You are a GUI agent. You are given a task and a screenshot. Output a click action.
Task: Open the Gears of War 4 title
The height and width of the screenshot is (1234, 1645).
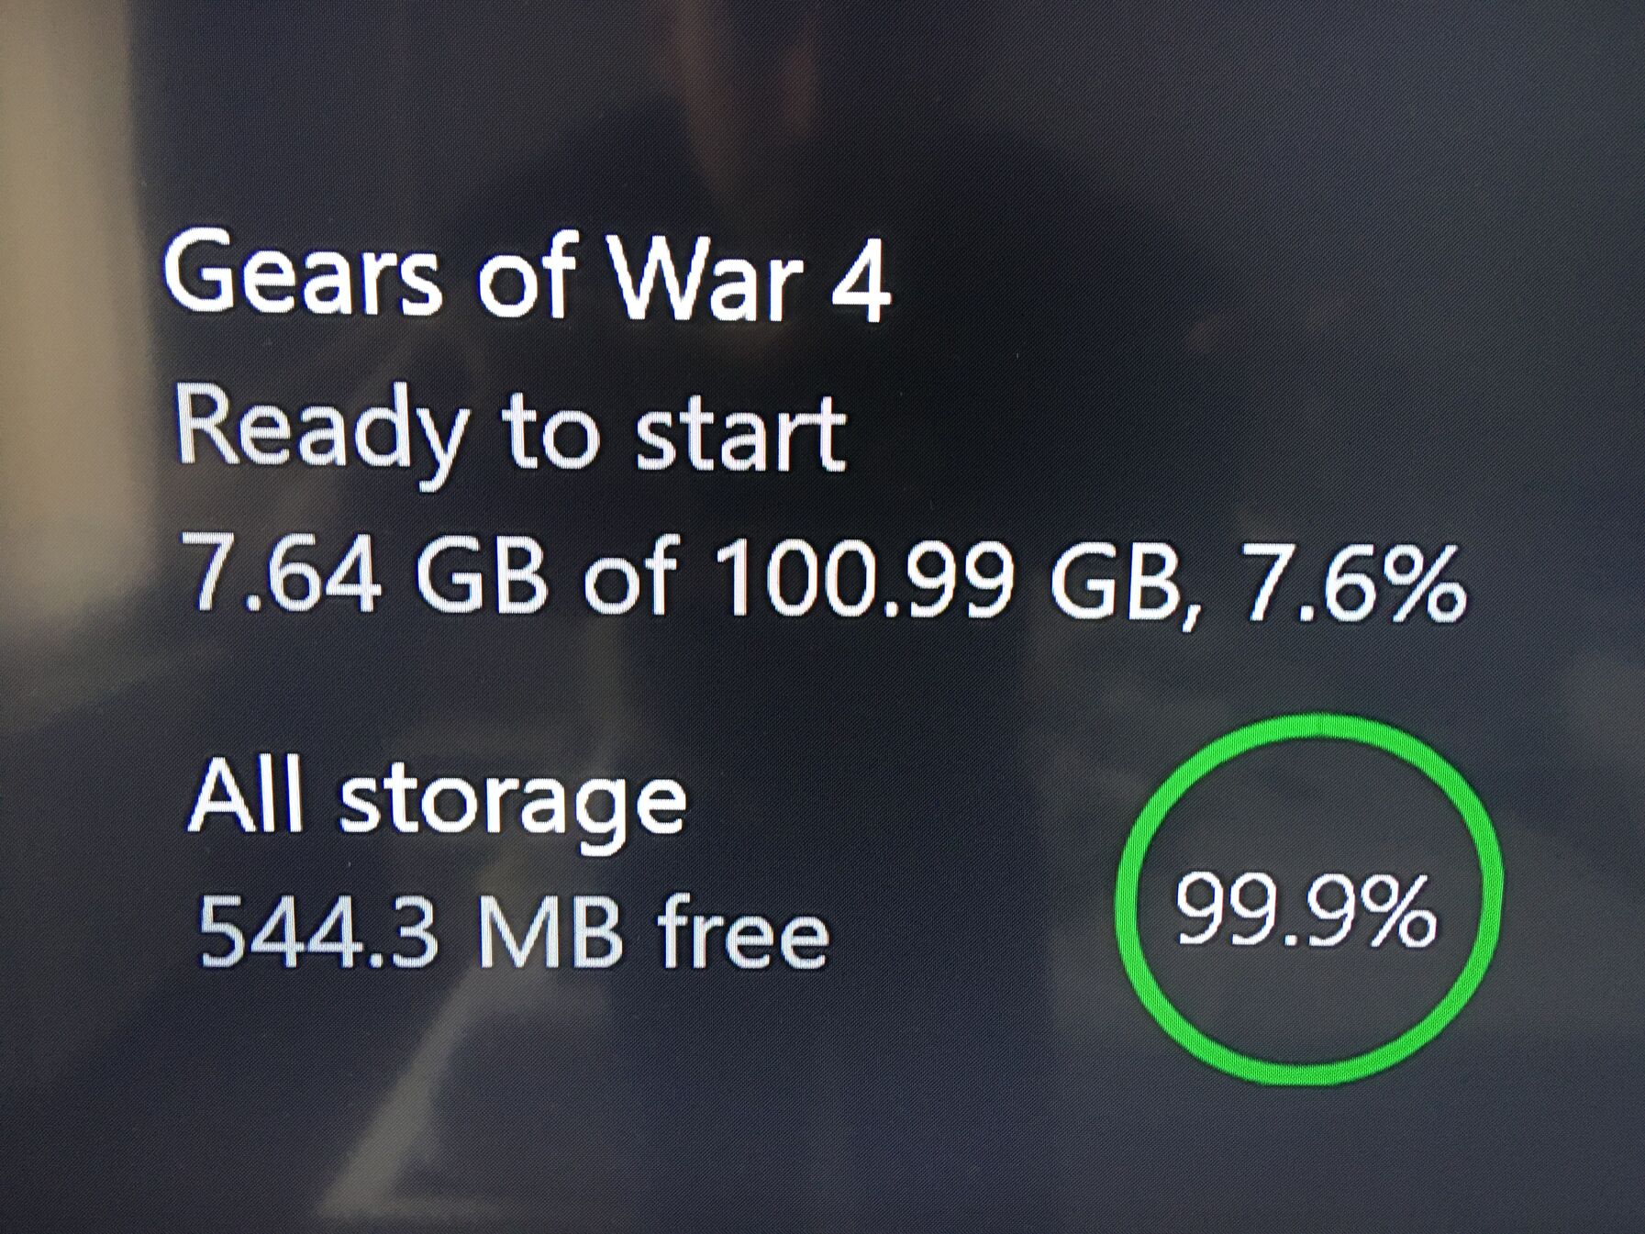pyautogui.click(x=527, y=275)
